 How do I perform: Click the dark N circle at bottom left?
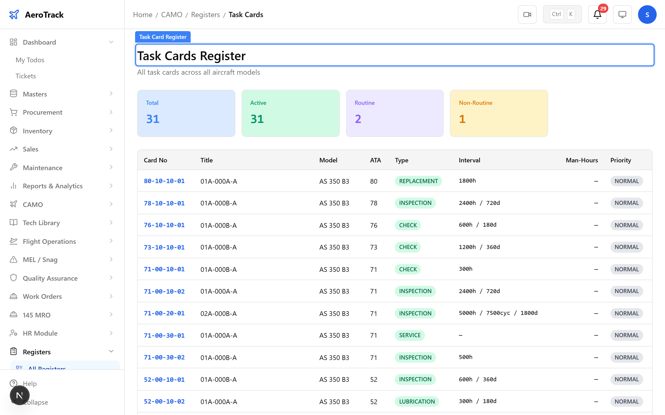click(x=19, y=395)
